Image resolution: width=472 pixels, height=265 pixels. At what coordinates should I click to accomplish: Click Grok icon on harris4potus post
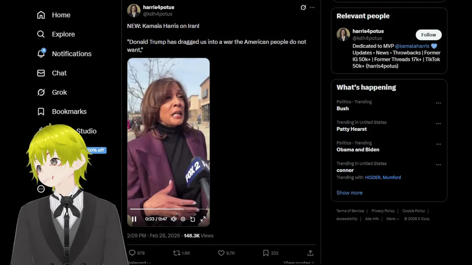tap(303, 7)
